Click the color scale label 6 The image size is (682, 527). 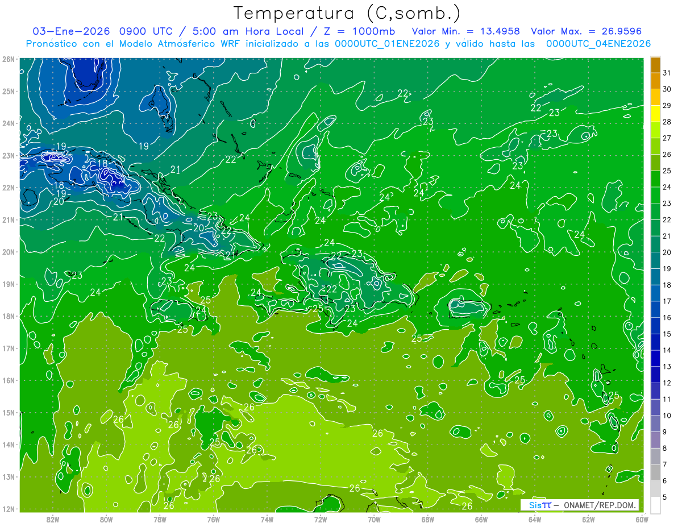pyautogui.click(x=665, y=481)
